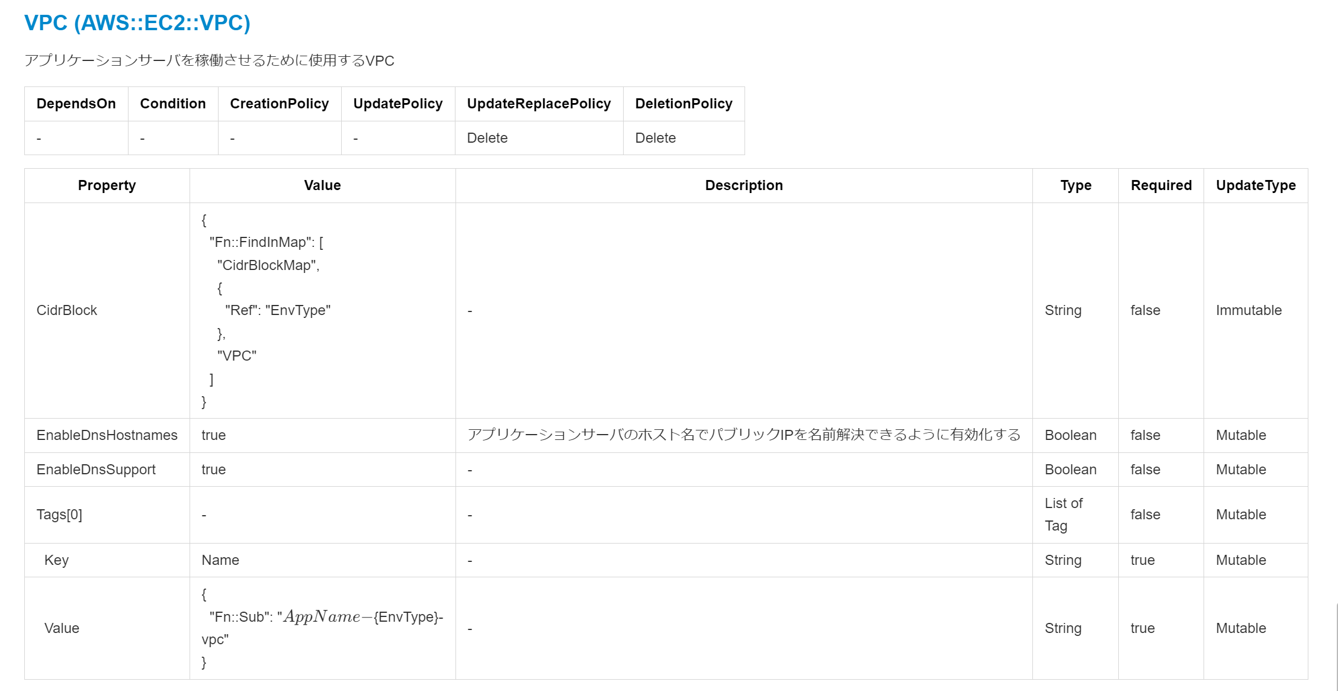Click the false Required value for Tags[0]
This screenshot has width=1338, height=691.
pos(1146,515)
